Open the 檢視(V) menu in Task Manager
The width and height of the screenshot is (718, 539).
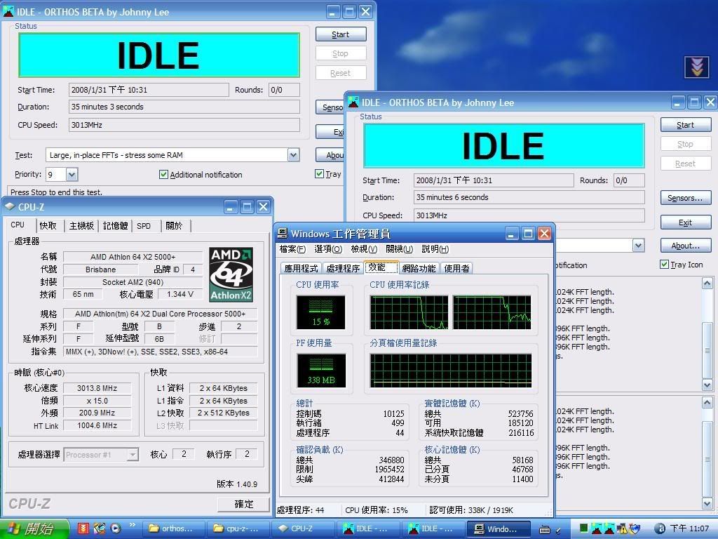pos(364,249)
